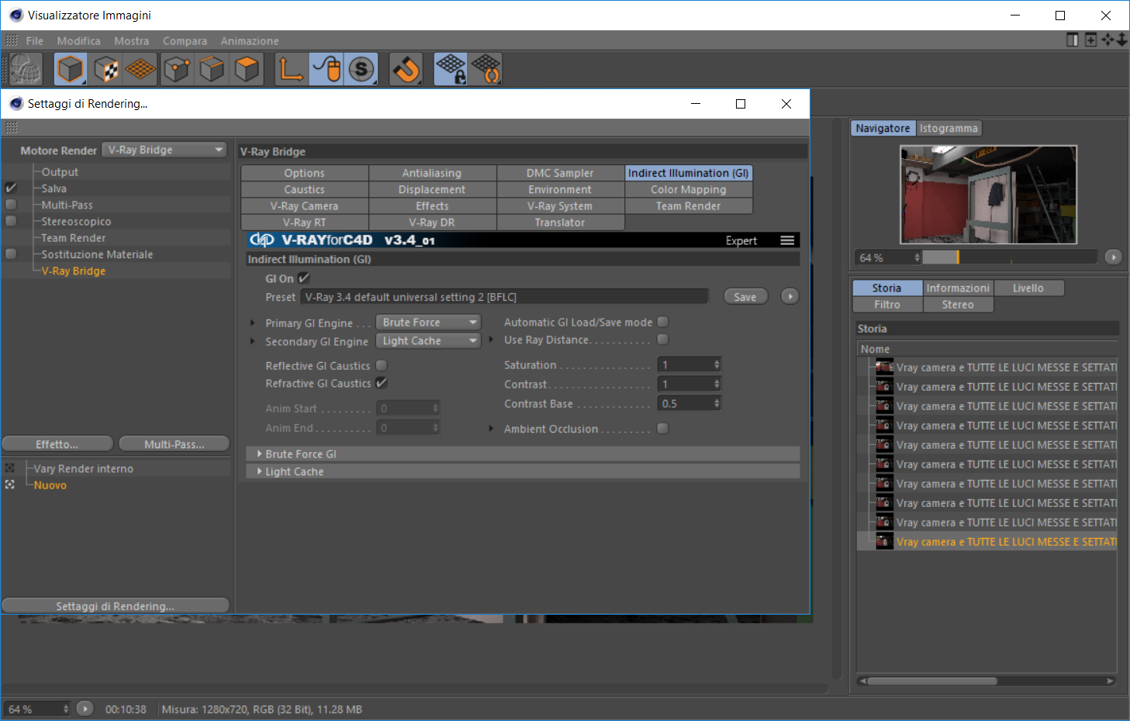Toggle the Tweak mouse mode icon
Image resolution: width=1130 pixels, height=721 pixels.
point(327,70)
